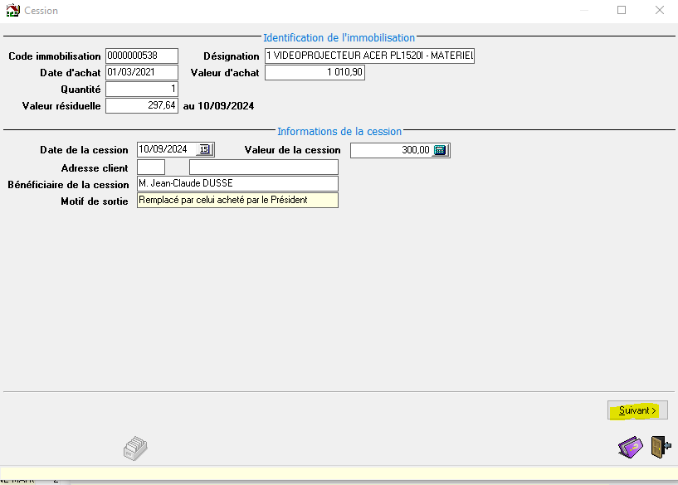Click the short Adresse client code field

click(x=151, y=167)
